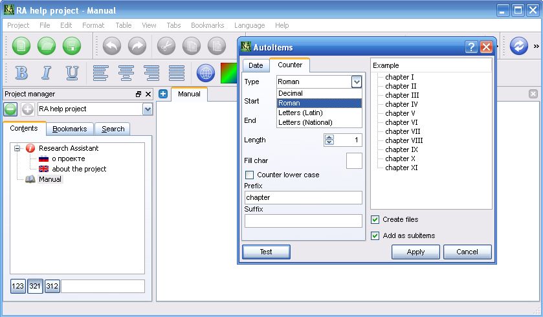Open the Format menu
Viewport: 543px width, 317px height.
pos(93,25)
